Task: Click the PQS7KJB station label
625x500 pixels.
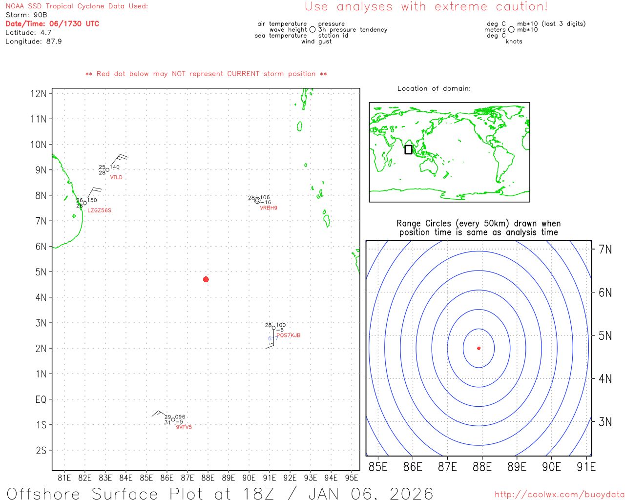Action: (289, 335)
